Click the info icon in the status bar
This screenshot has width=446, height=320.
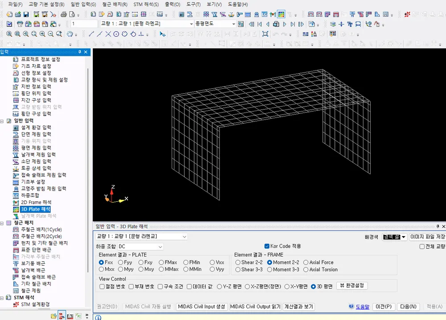tap(98, 317)
